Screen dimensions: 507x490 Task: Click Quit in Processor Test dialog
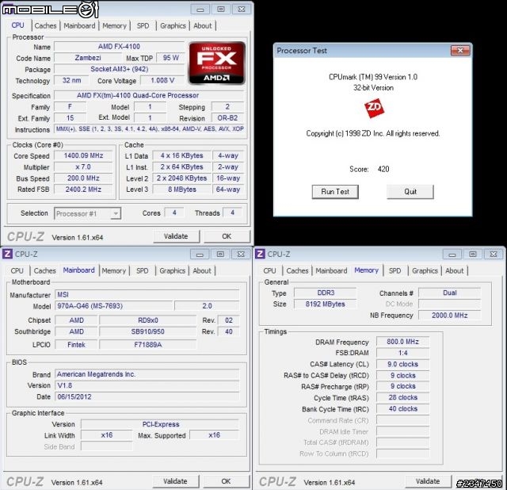pyautogui.click(x=410, y=192)
